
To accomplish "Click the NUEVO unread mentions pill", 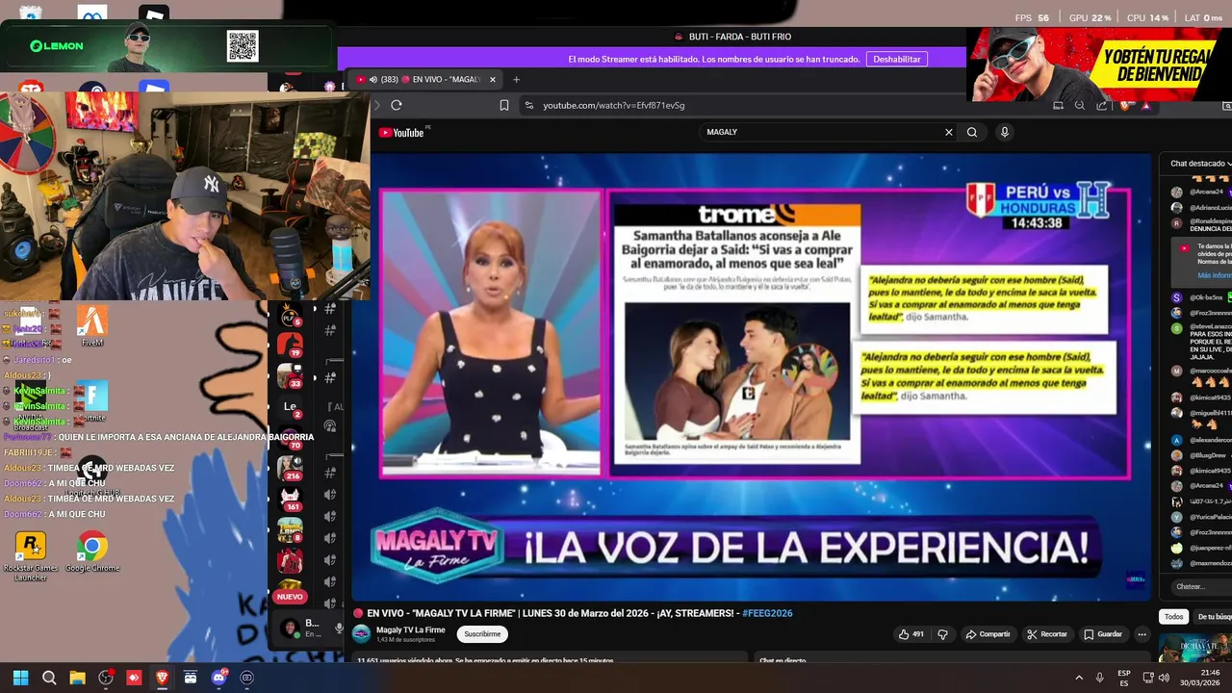I will click(x=290, y=597).
